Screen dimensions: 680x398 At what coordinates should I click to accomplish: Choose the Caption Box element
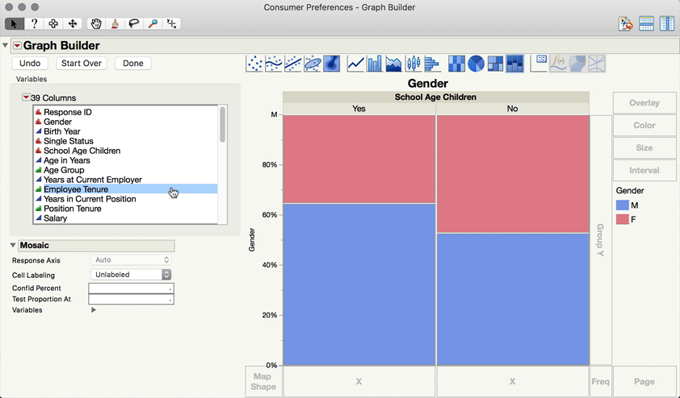pos(539,64)
